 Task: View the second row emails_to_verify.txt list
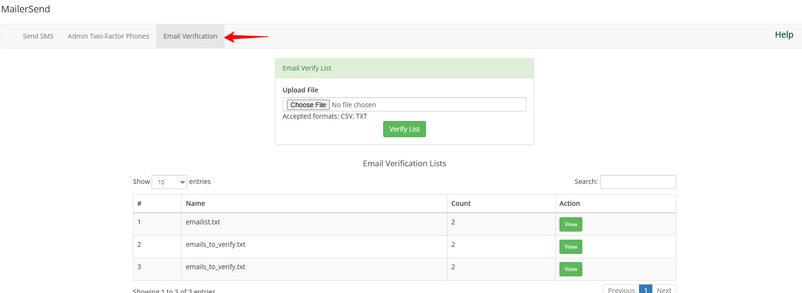pyautogui.click(x=571, y=247)
